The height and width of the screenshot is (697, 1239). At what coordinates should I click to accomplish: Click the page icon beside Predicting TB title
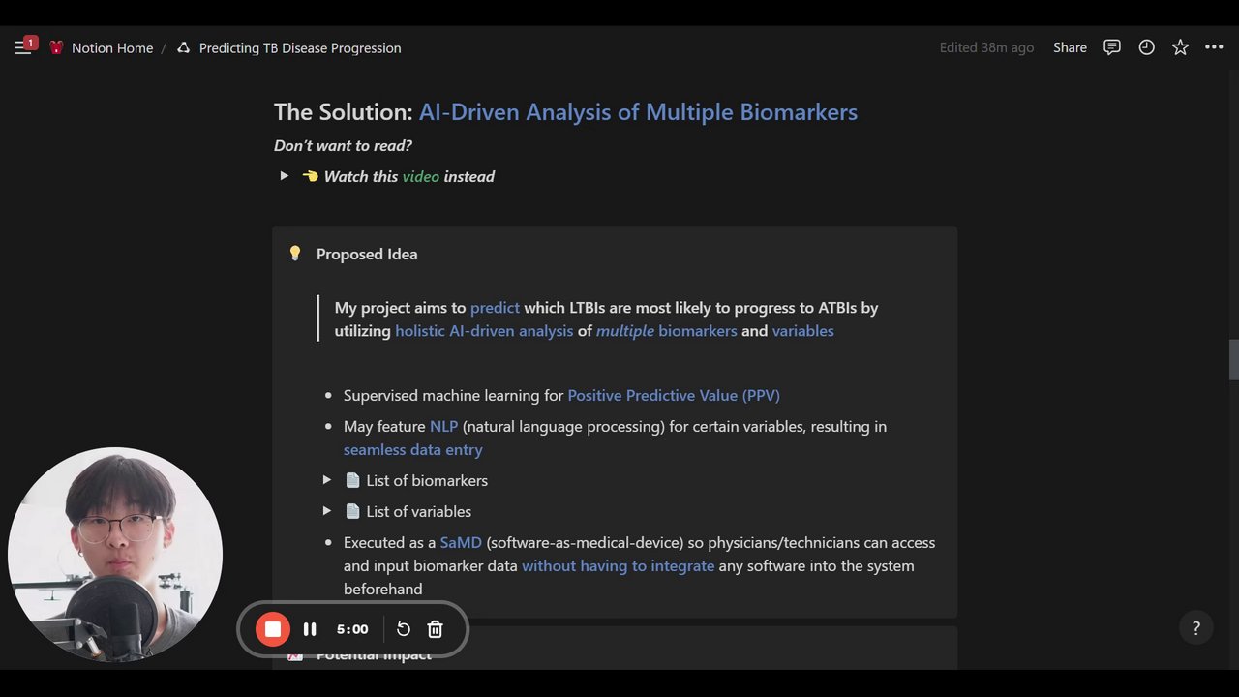tap(184, 47)
